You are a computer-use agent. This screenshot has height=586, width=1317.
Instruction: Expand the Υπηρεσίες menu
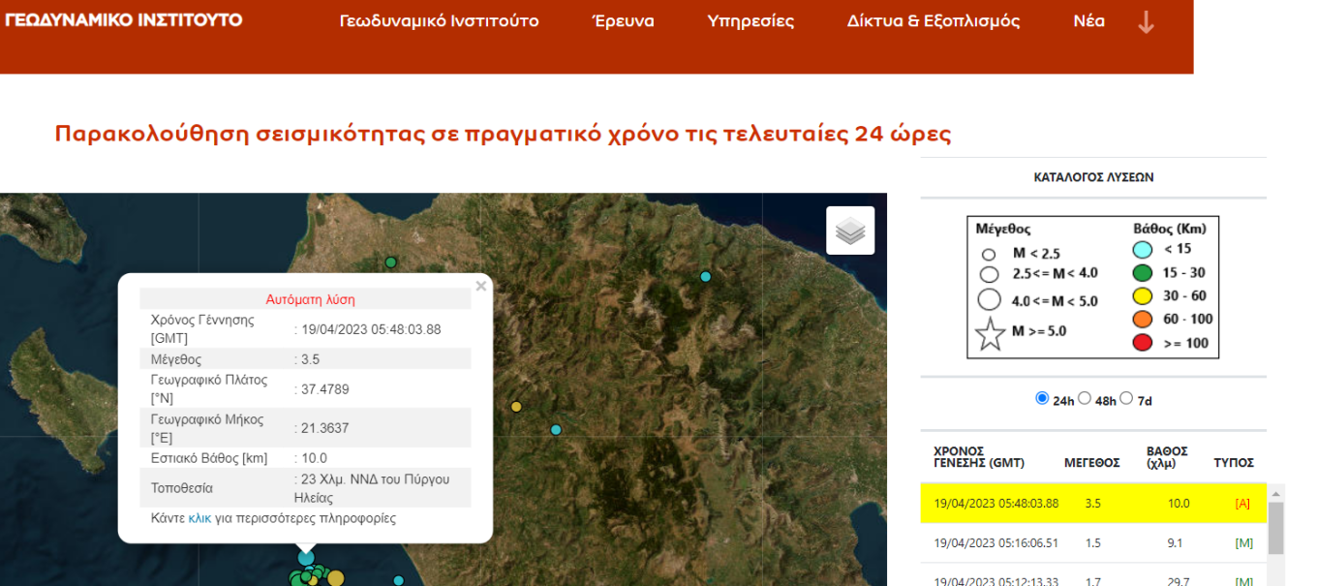[750, 21]
